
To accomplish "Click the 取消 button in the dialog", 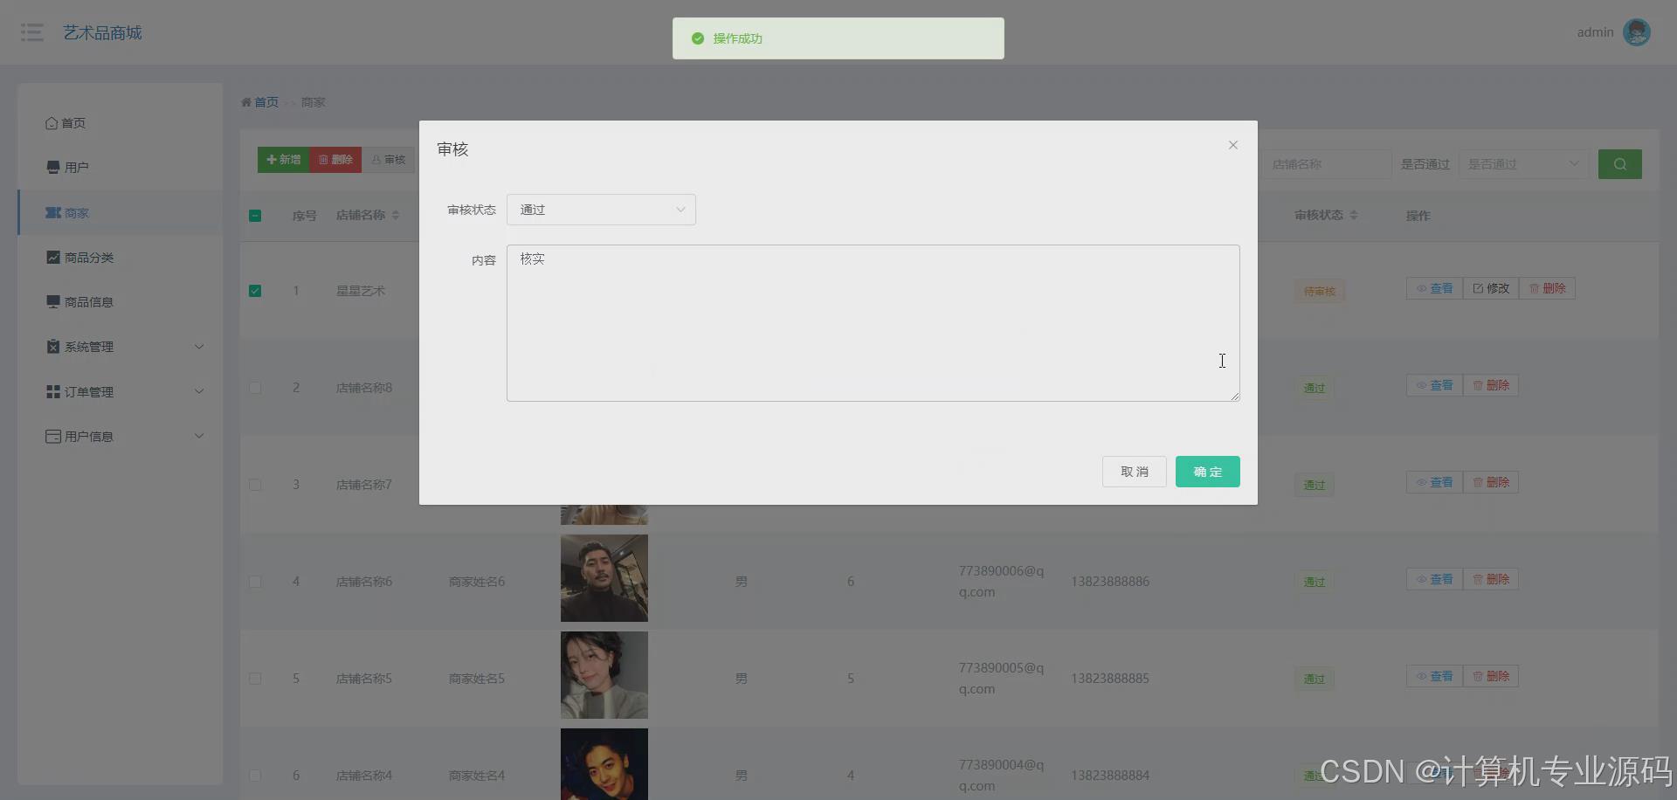I will tap(1134, 472).
